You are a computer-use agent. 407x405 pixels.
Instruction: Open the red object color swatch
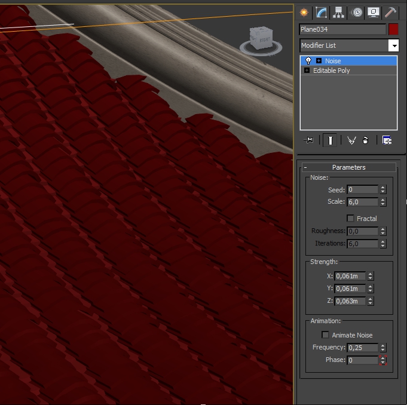coord(393,29)
